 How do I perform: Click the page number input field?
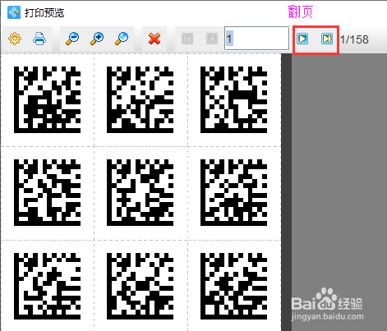point(256,39)
